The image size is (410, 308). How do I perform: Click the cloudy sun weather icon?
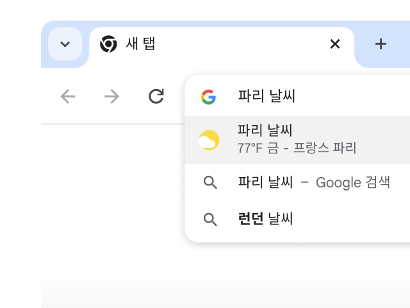coord(209,140)
